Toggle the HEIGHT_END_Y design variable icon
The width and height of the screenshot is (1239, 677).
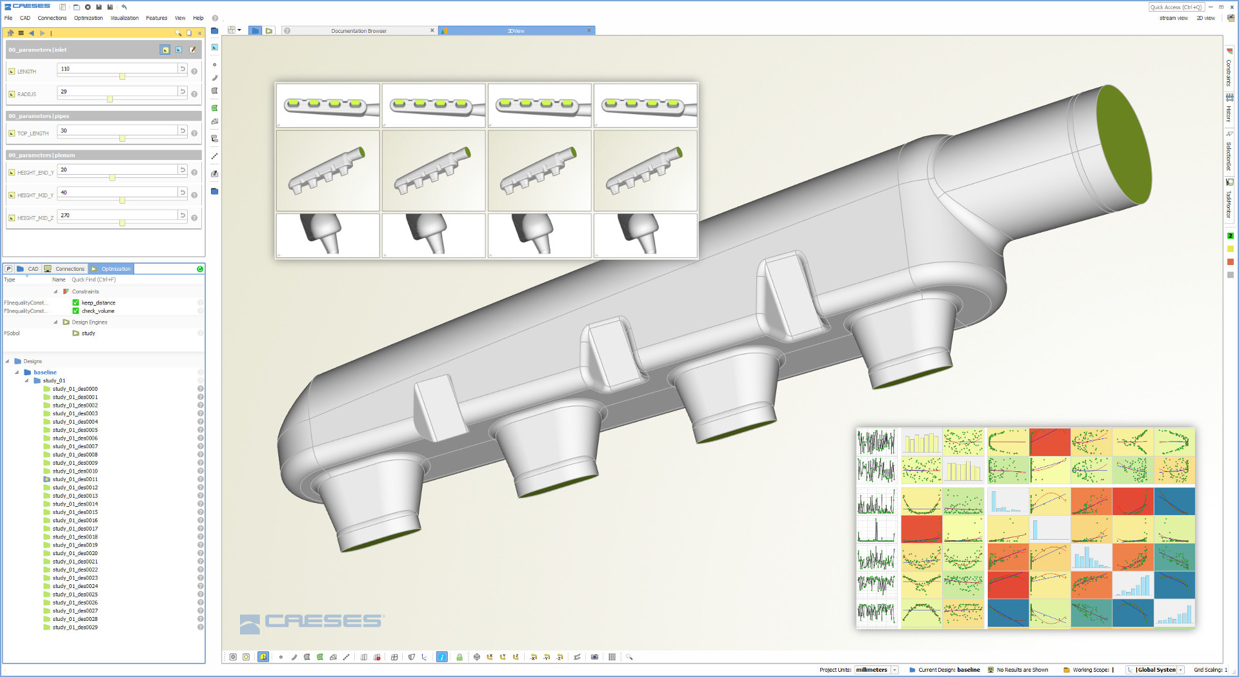(12, 173)
